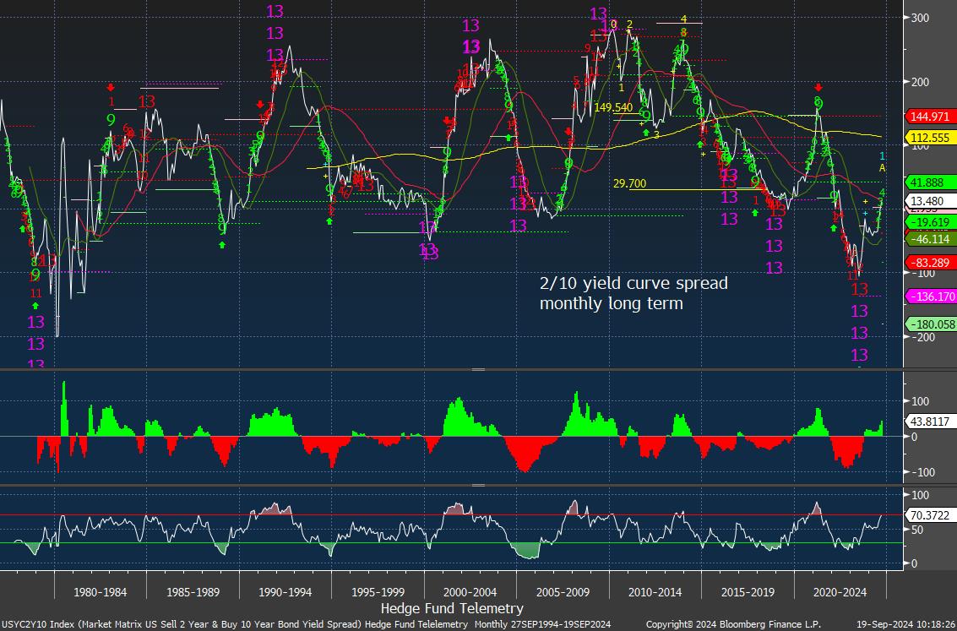This screenshot has height=631, width=957.
Task: Click the dark green -46.114 tag
Action: (932, 238)
